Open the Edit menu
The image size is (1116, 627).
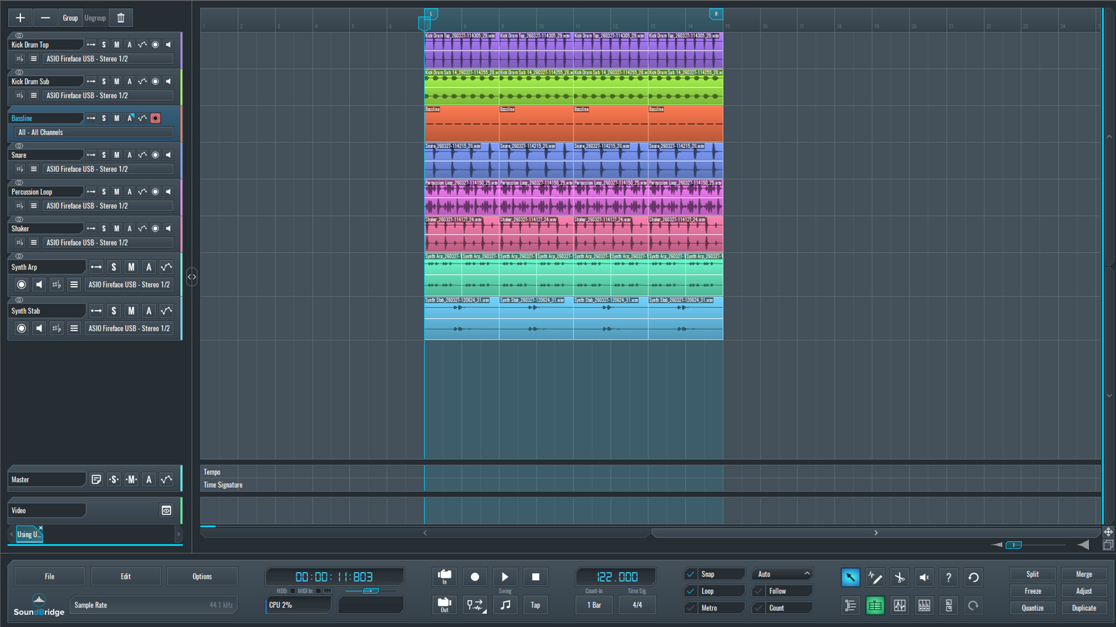point(126,576)
